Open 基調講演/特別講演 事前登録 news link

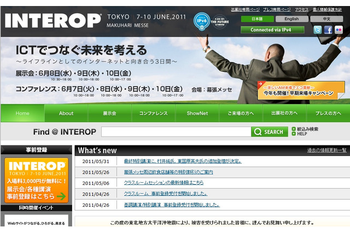coord(172,205)
